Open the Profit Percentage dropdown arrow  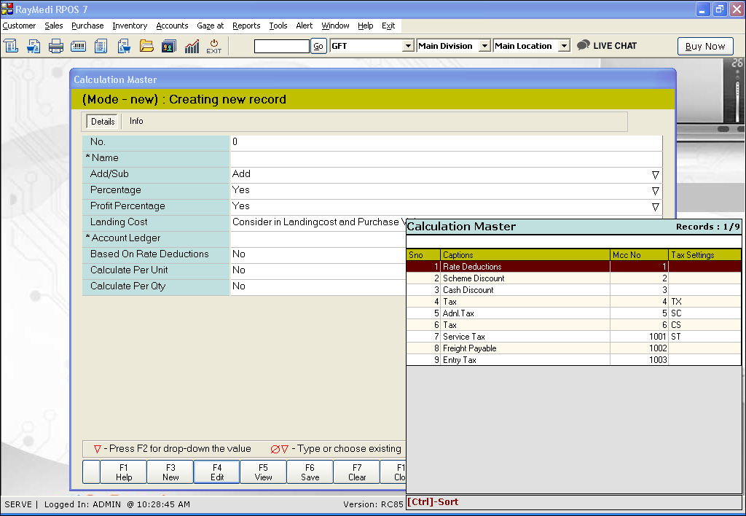[655, 207]
